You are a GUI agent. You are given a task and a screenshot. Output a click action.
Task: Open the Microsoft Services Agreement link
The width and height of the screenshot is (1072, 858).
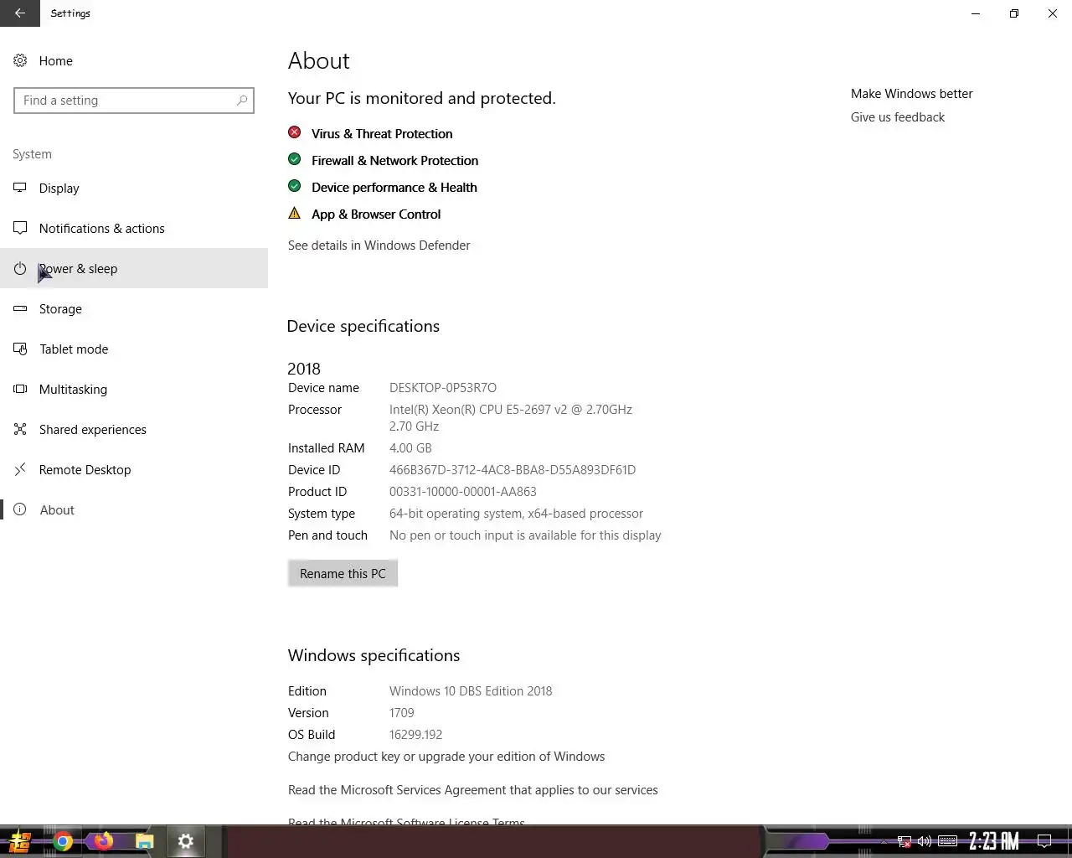[x=473, y=790]
